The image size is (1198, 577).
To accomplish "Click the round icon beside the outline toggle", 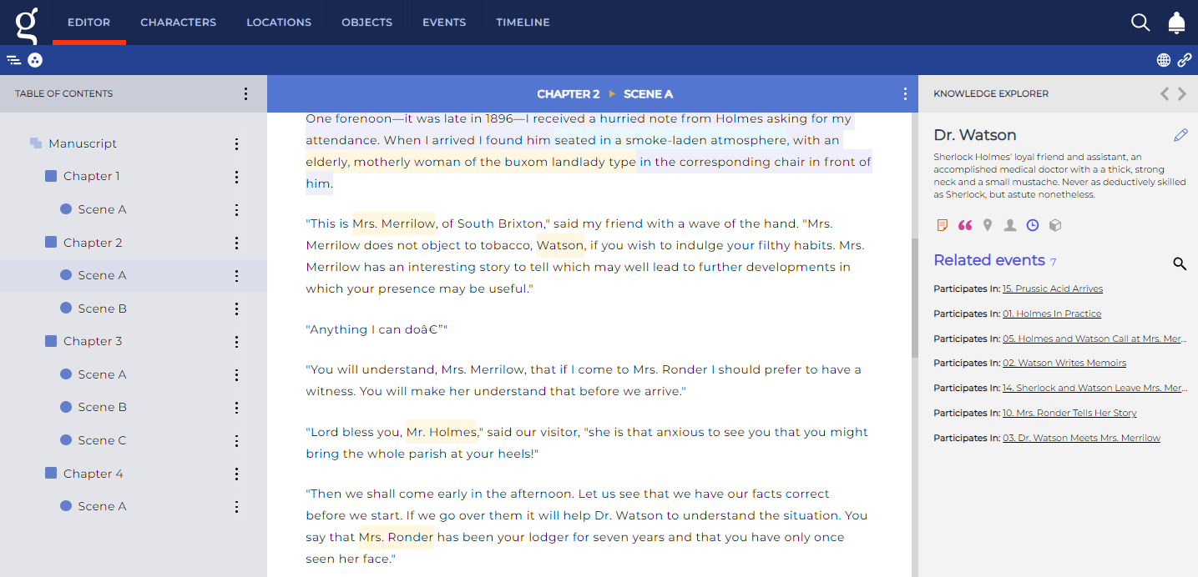I will [x=35, y=60].
